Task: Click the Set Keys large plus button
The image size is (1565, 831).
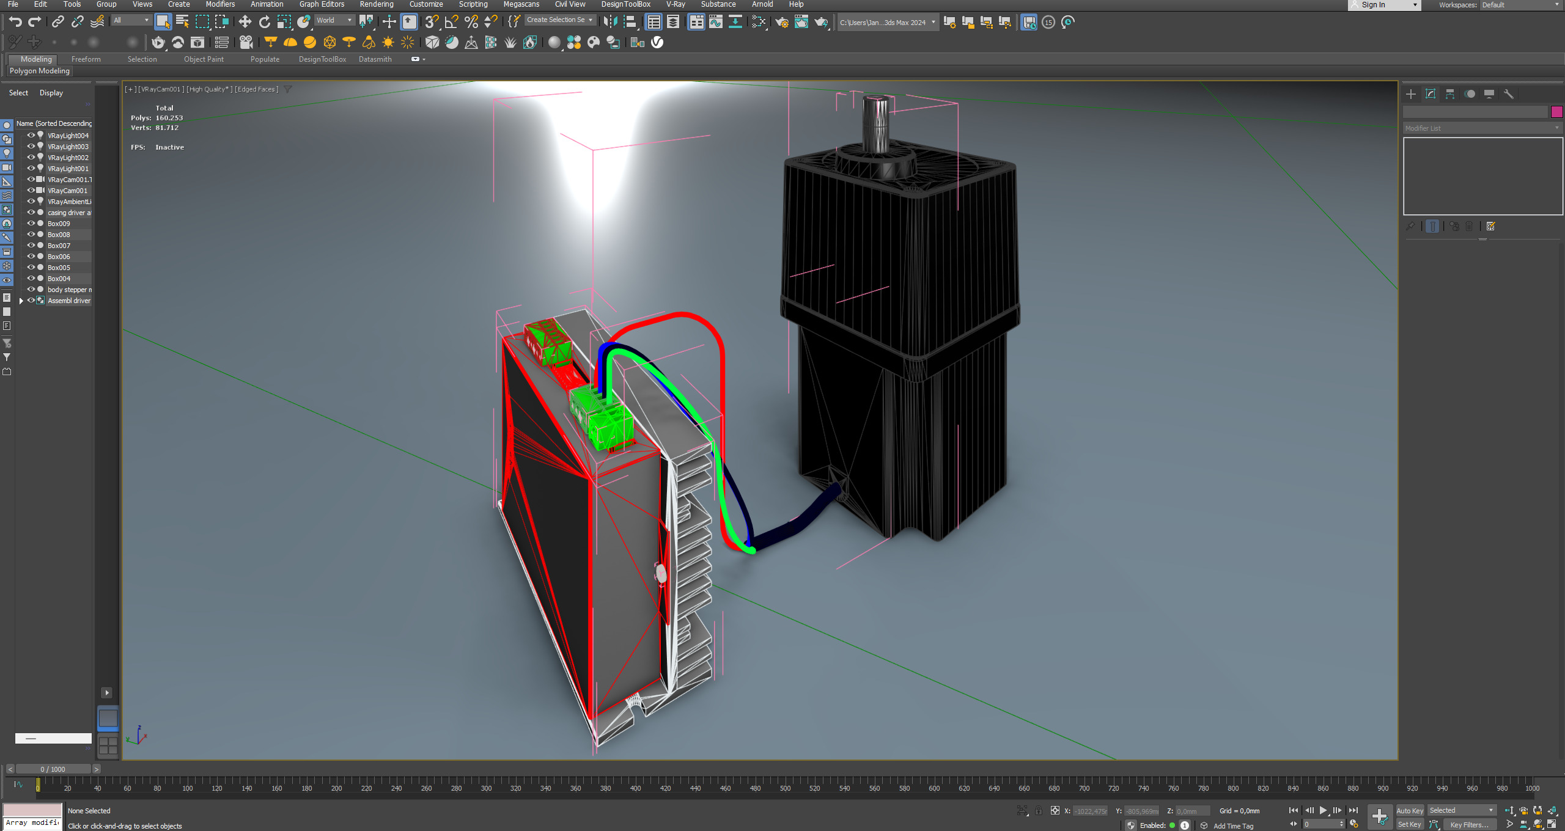Action: [1380, 816]
